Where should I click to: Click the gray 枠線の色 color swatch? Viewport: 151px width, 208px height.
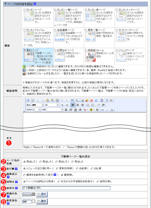[x=34, y=194]
